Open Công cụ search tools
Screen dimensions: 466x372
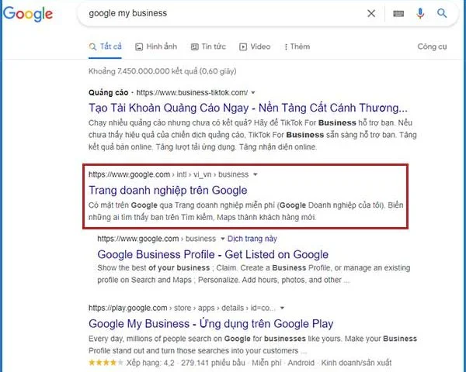point(432,46)
